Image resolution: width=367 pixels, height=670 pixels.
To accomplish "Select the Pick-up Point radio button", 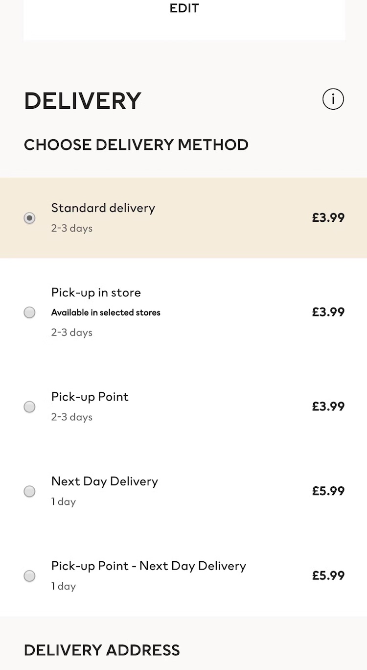I will pyautogui.click(x=30, y=407).
